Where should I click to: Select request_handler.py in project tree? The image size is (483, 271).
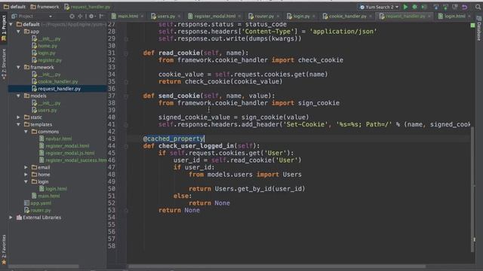click(x=59, y=89)
